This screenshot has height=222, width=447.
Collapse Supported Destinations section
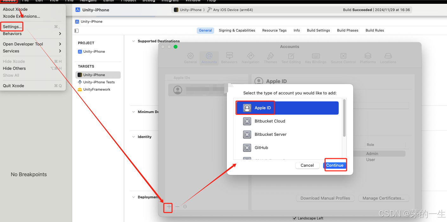click(x=134, y=41)
